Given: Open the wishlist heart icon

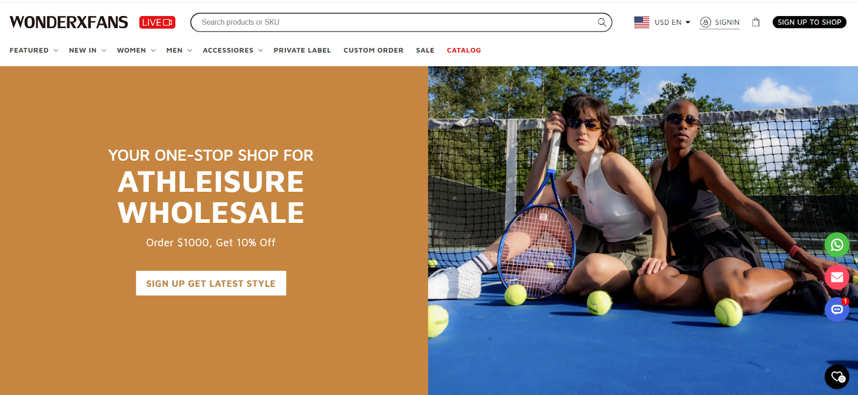Looking at the screenshot, I should 837,377.
